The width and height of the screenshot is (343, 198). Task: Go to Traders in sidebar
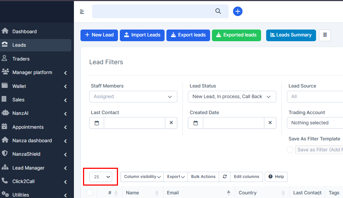pos(21,59)
